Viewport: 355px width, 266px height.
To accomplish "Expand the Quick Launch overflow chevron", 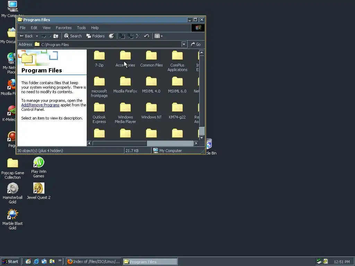I will (x=60, y=260).
